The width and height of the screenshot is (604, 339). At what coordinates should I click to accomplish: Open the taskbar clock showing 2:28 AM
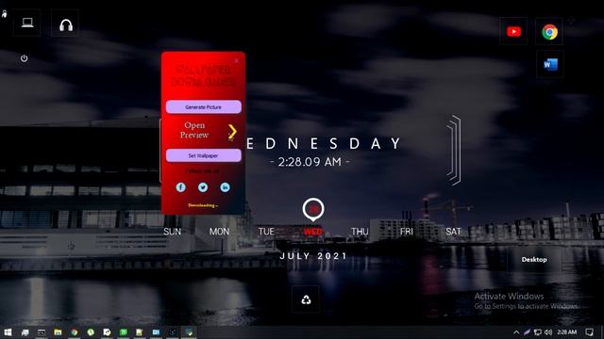point(567,332)
